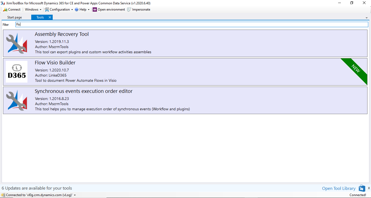Click '6 Updates are available' notification text
Screen dimensions: 371x198
37,188
